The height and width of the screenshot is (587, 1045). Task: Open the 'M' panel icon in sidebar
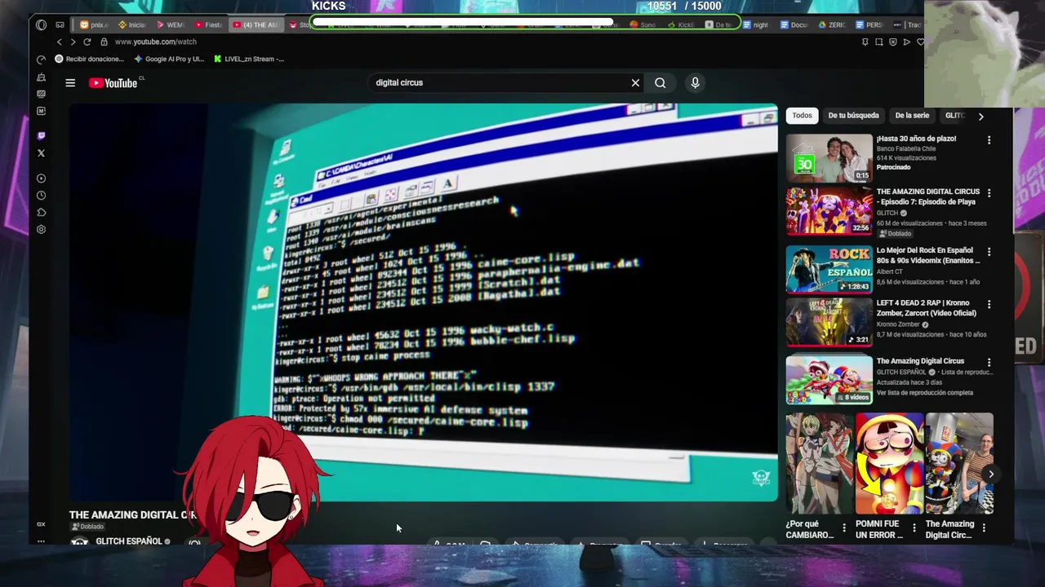point(41,111)
